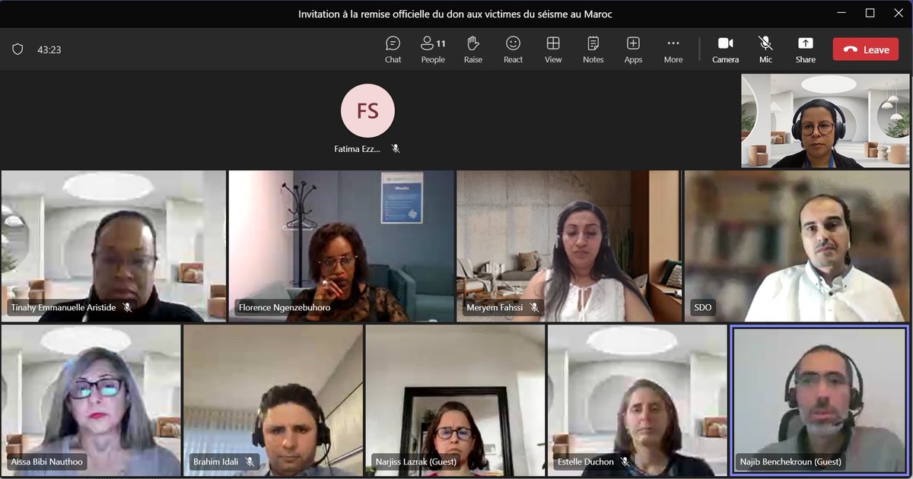The height and width of the screenshot is (479, 913).
Task: Unmute the Mic
Action: tap(765, 49)
